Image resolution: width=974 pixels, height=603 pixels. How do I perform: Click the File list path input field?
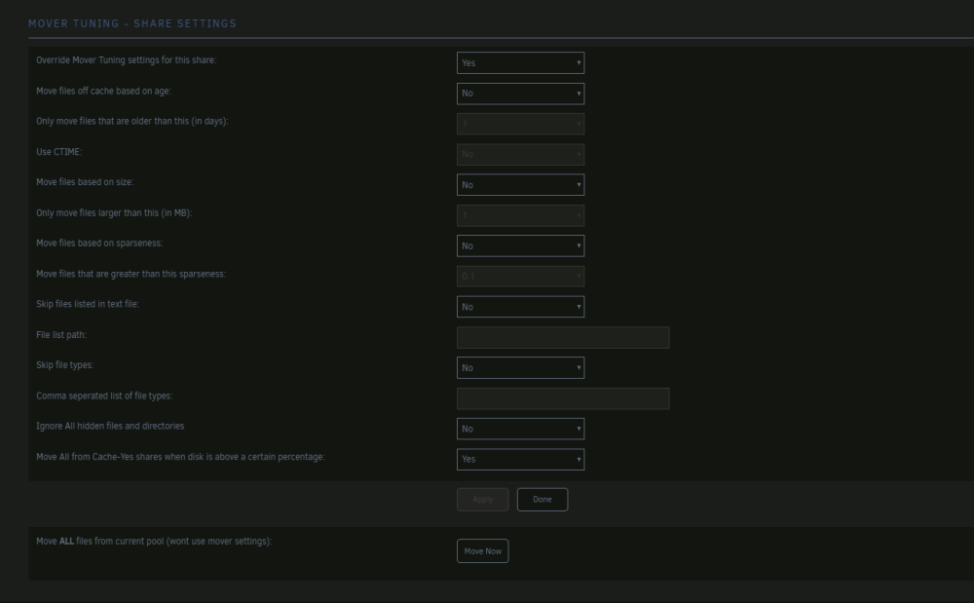click(x=563, y=337)
